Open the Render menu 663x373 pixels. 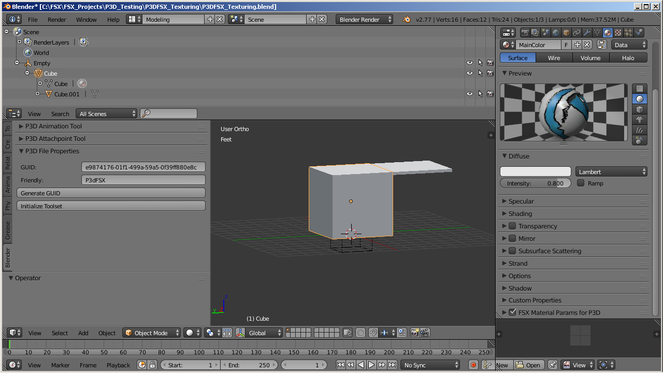point(56,19)
